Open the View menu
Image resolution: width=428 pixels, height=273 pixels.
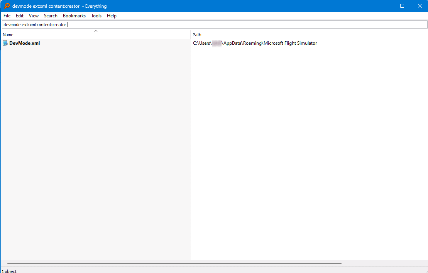[34, 16]
